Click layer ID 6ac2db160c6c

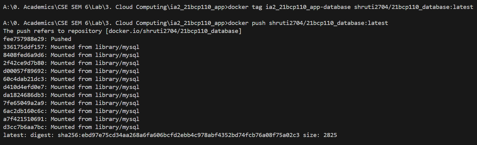[x=25, y=111]
